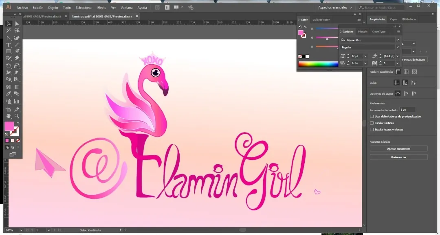Viewport: 440px width, 235px height.
Task: Select the Rectangle tool
Action: [9, 52]
